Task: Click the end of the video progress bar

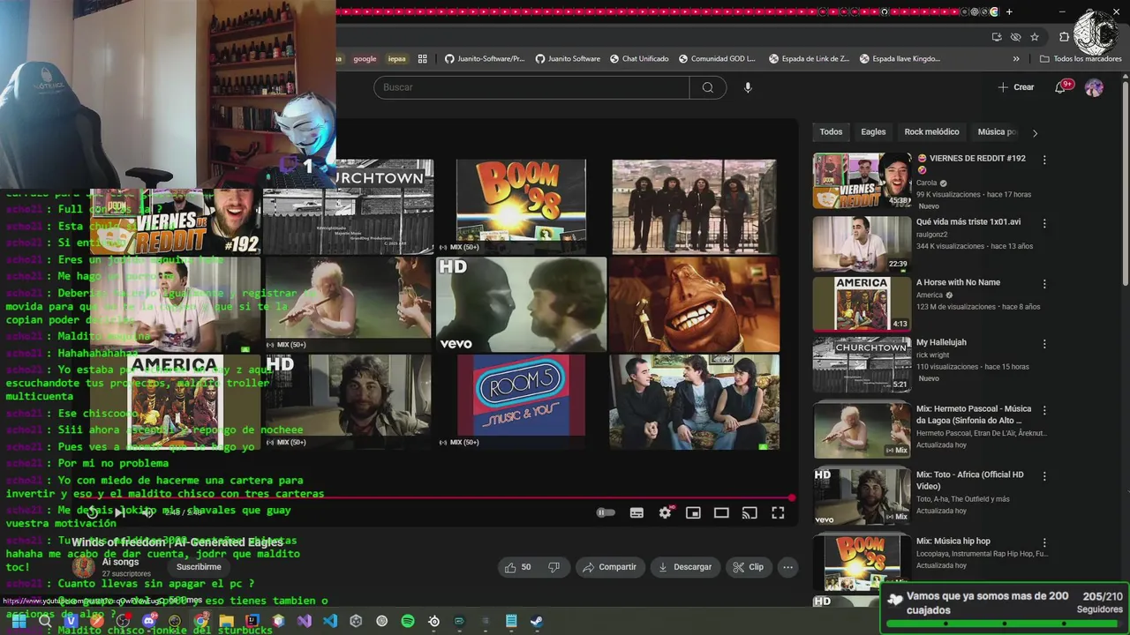Action: (792, 497)
